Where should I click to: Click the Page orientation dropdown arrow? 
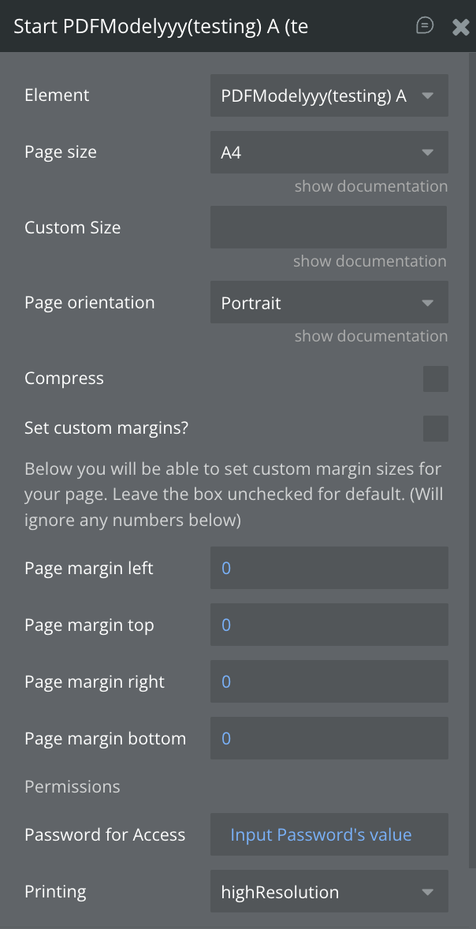(x=427, y=303)
